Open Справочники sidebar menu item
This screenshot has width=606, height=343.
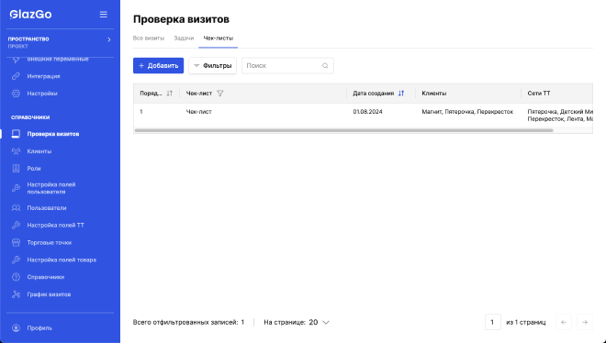click(46, 277)
